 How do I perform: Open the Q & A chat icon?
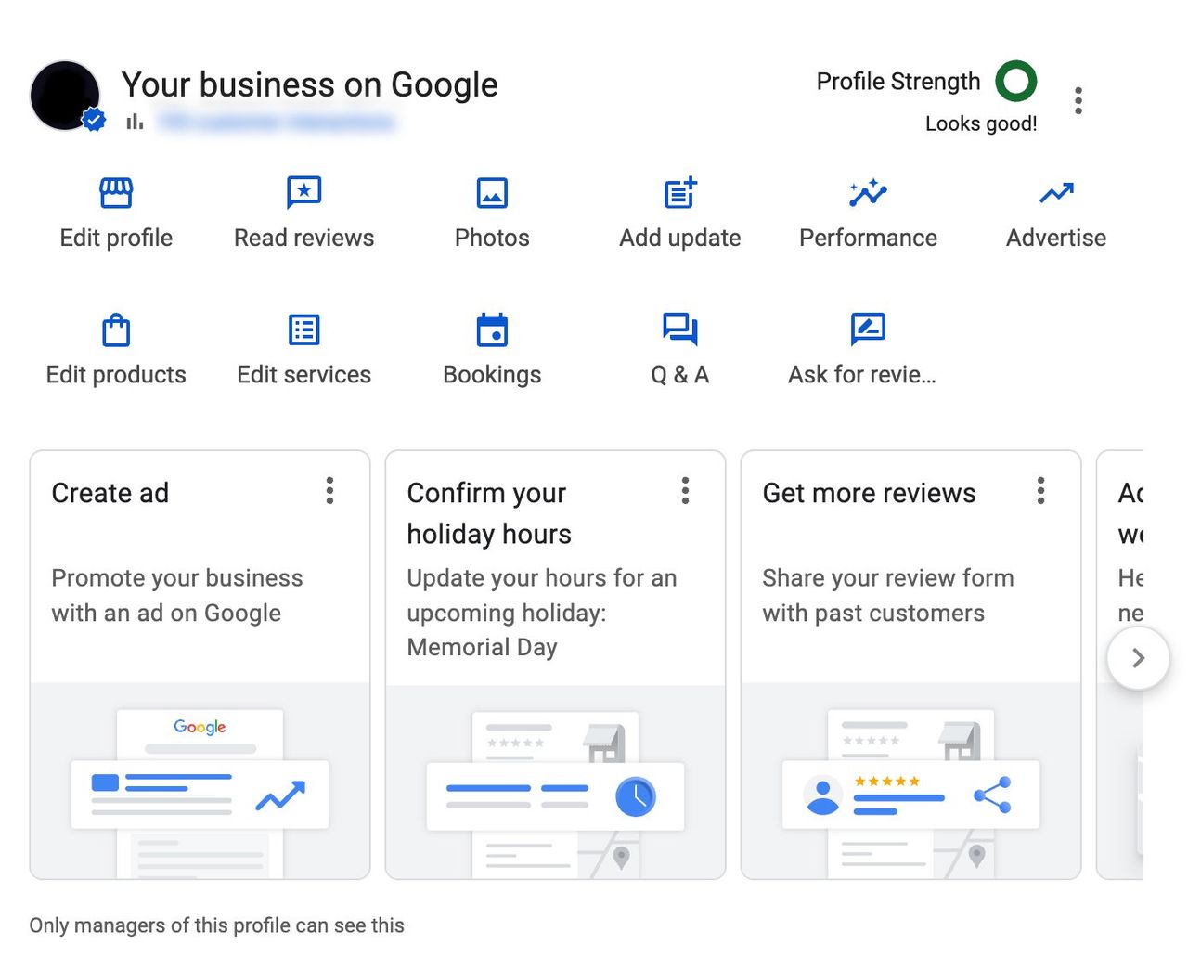click(x=680, y=329)
